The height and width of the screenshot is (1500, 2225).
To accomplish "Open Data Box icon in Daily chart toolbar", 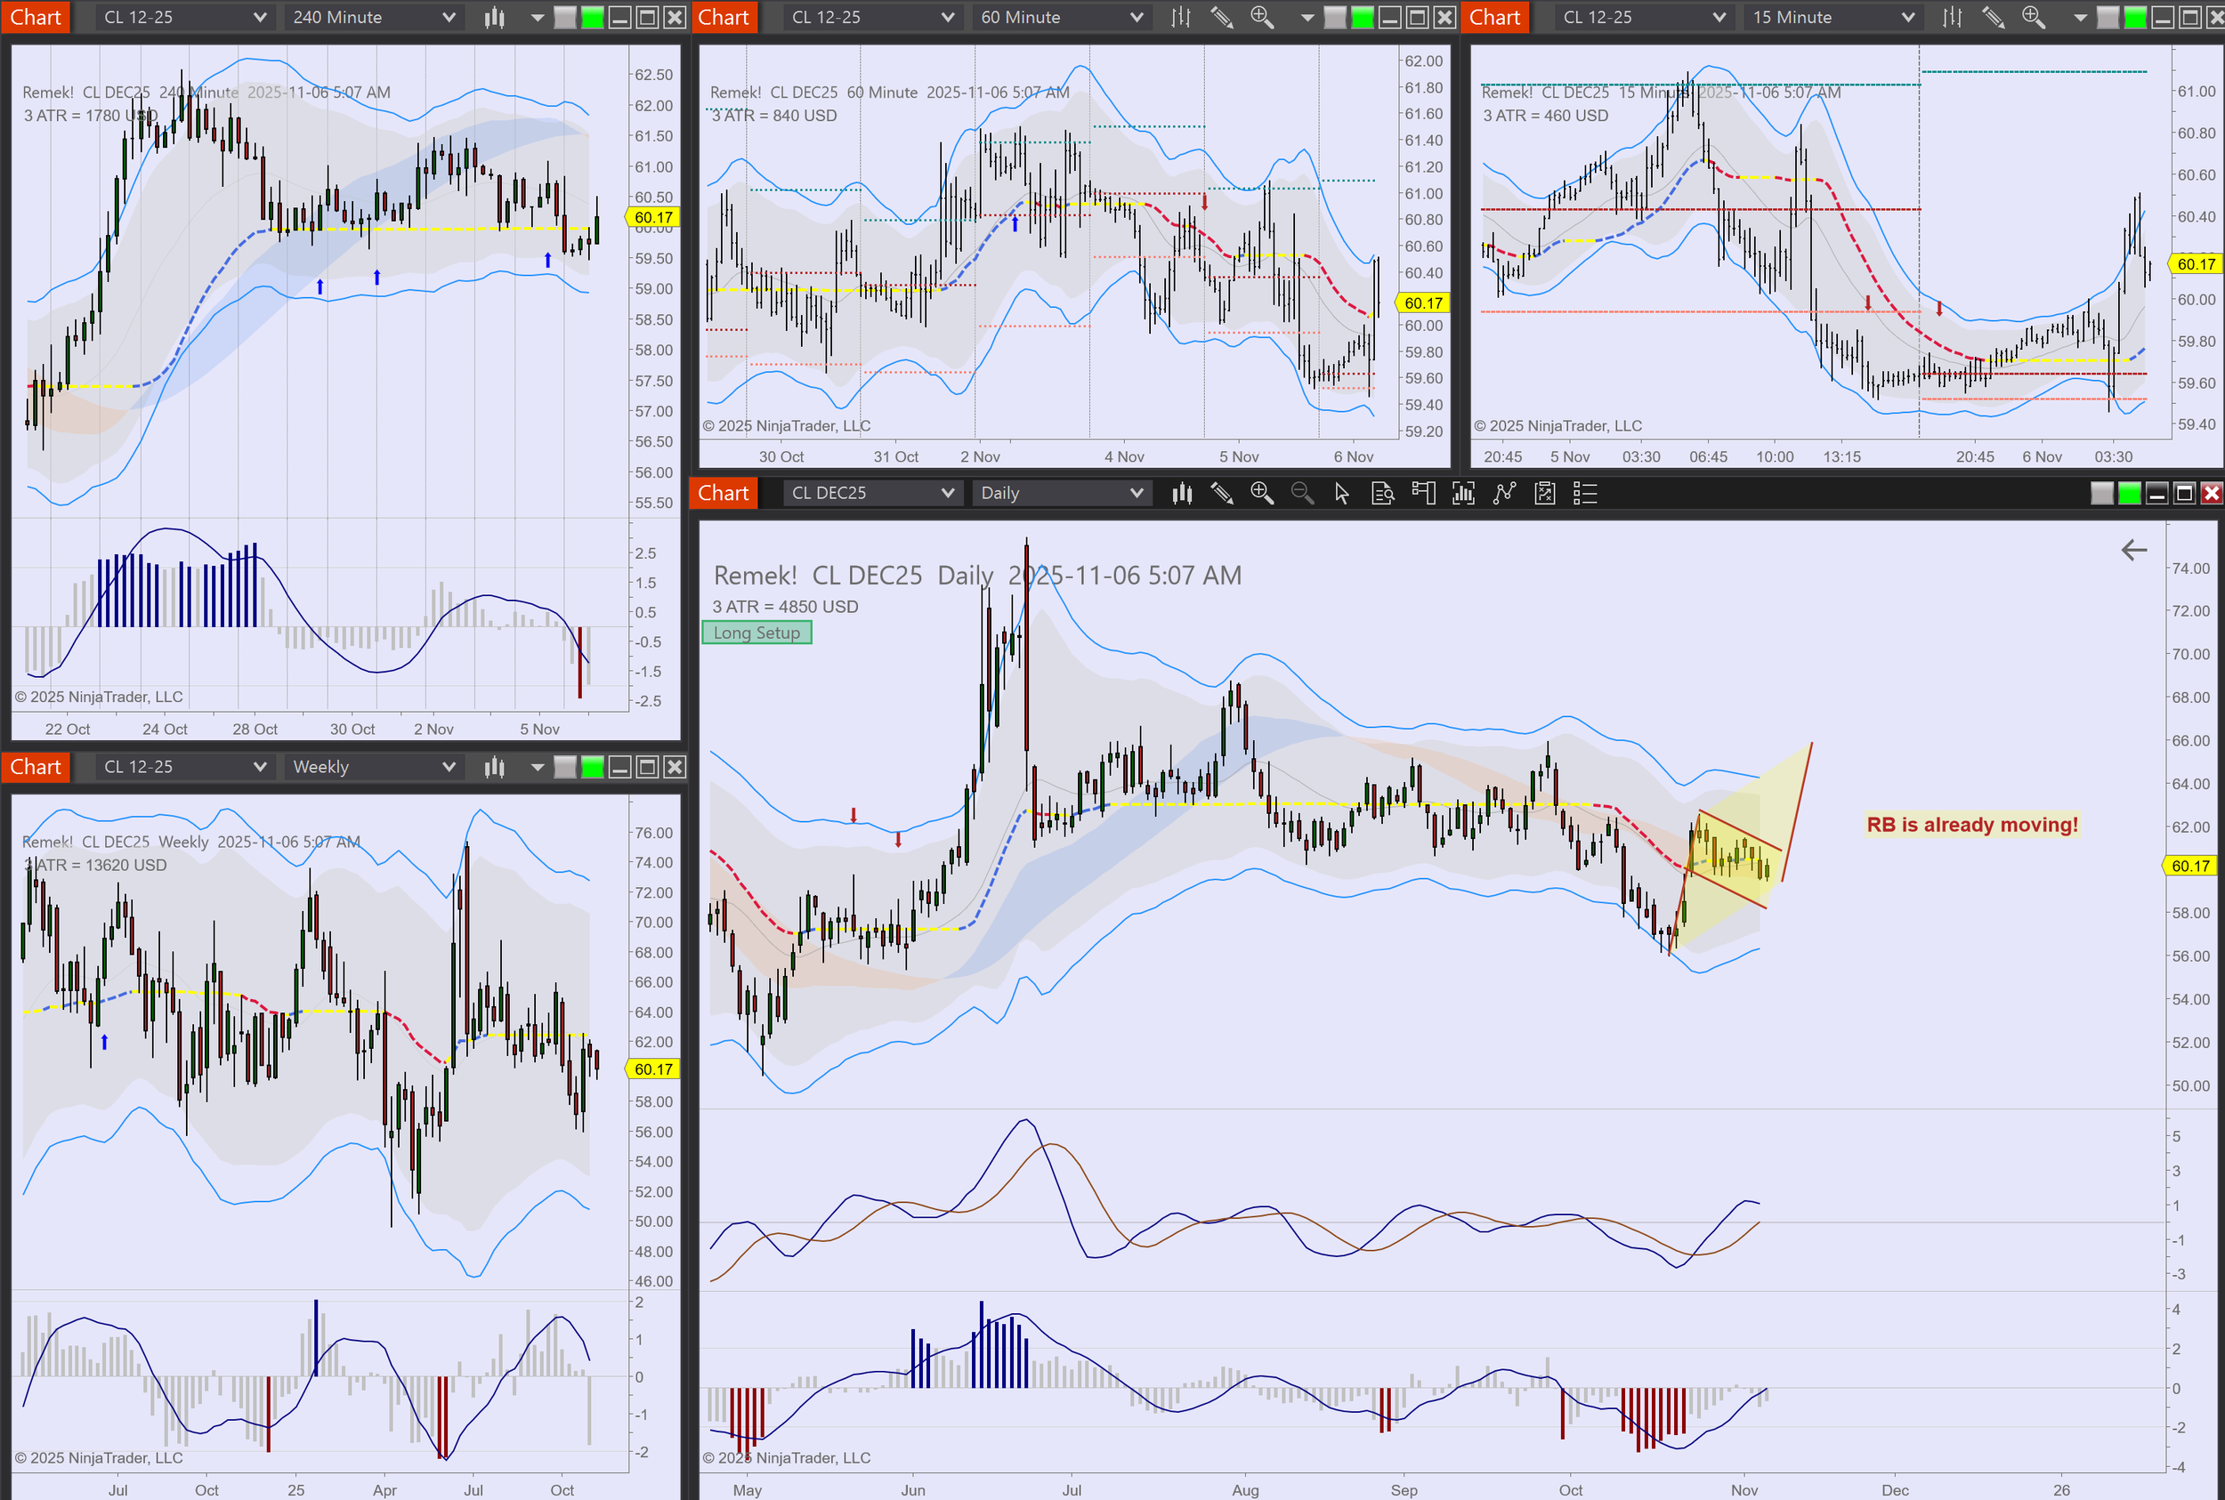I will (1382, 494).
